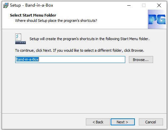Click the PG Music logo image
The width and height of the screenshot is (168, 130).
[x=157, y=19]
